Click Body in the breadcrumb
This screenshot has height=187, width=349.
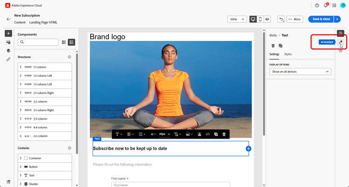pos(273,35)
